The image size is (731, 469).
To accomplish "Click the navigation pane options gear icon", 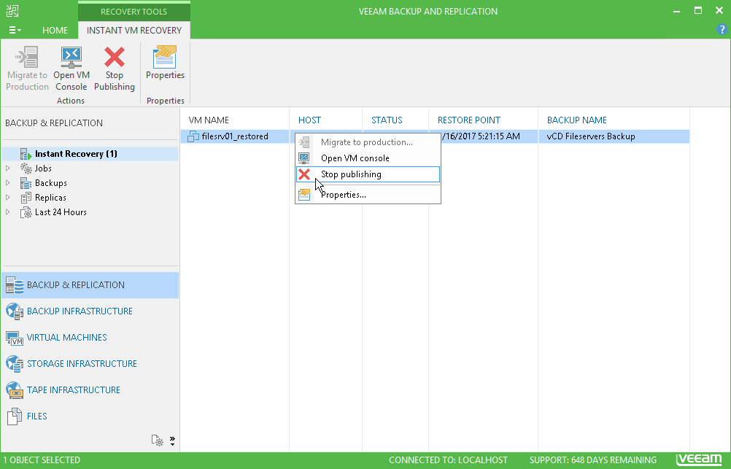I will pyautogui.click(x=157, y=440).
